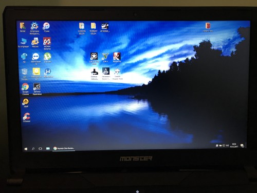The width and height of the screenshot is (257, 193).
Task: Select the iTunes desktop icon
Action: coord(47,27)
